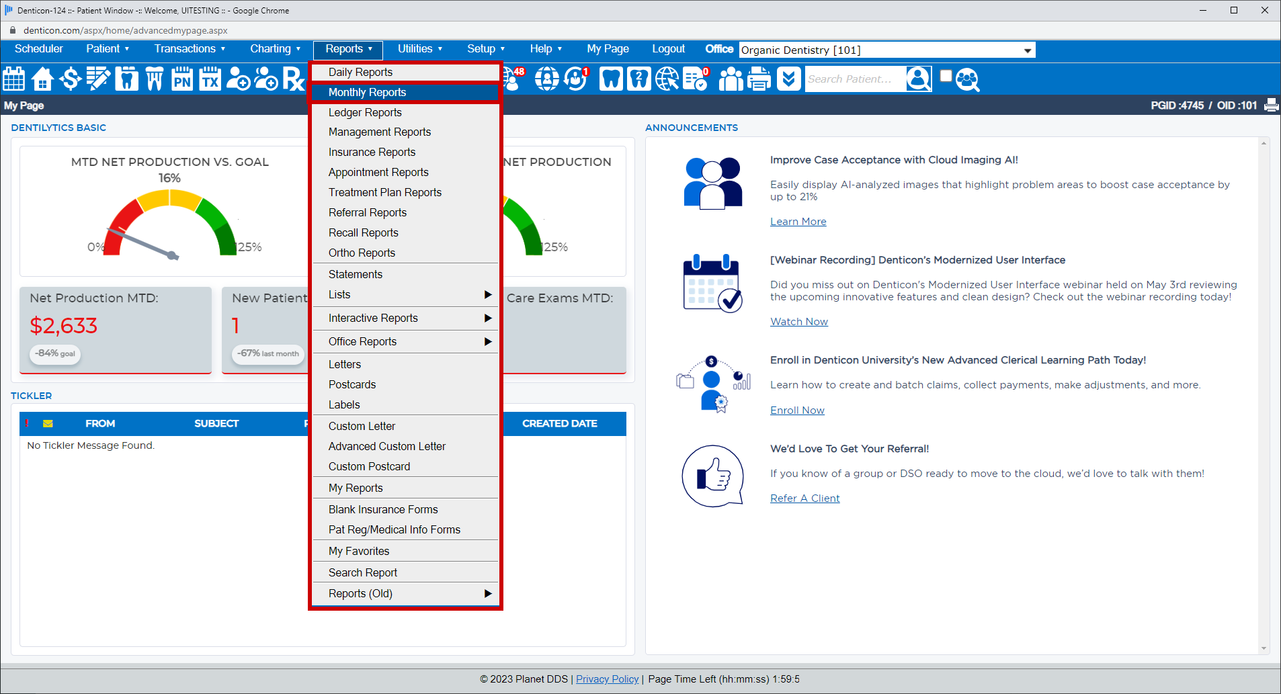Open the TX treatment plan icon
The width and height of the screenshot is (1281, 694).
tap(210, 79)
